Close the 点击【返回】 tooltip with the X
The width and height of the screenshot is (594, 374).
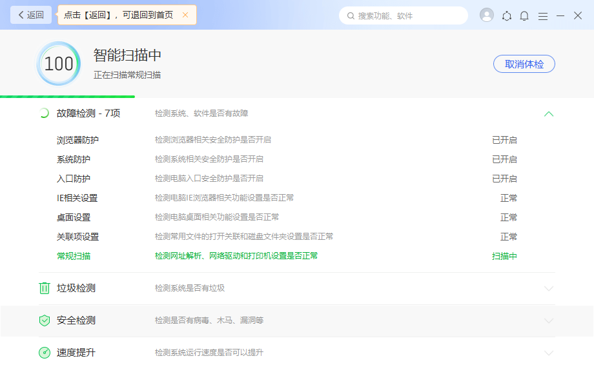(185, 15)
